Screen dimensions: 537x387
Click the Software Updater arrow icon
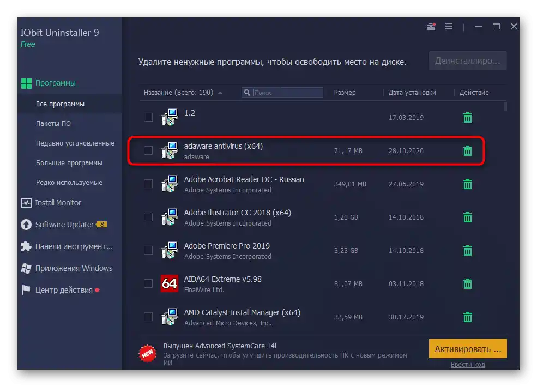26,225
